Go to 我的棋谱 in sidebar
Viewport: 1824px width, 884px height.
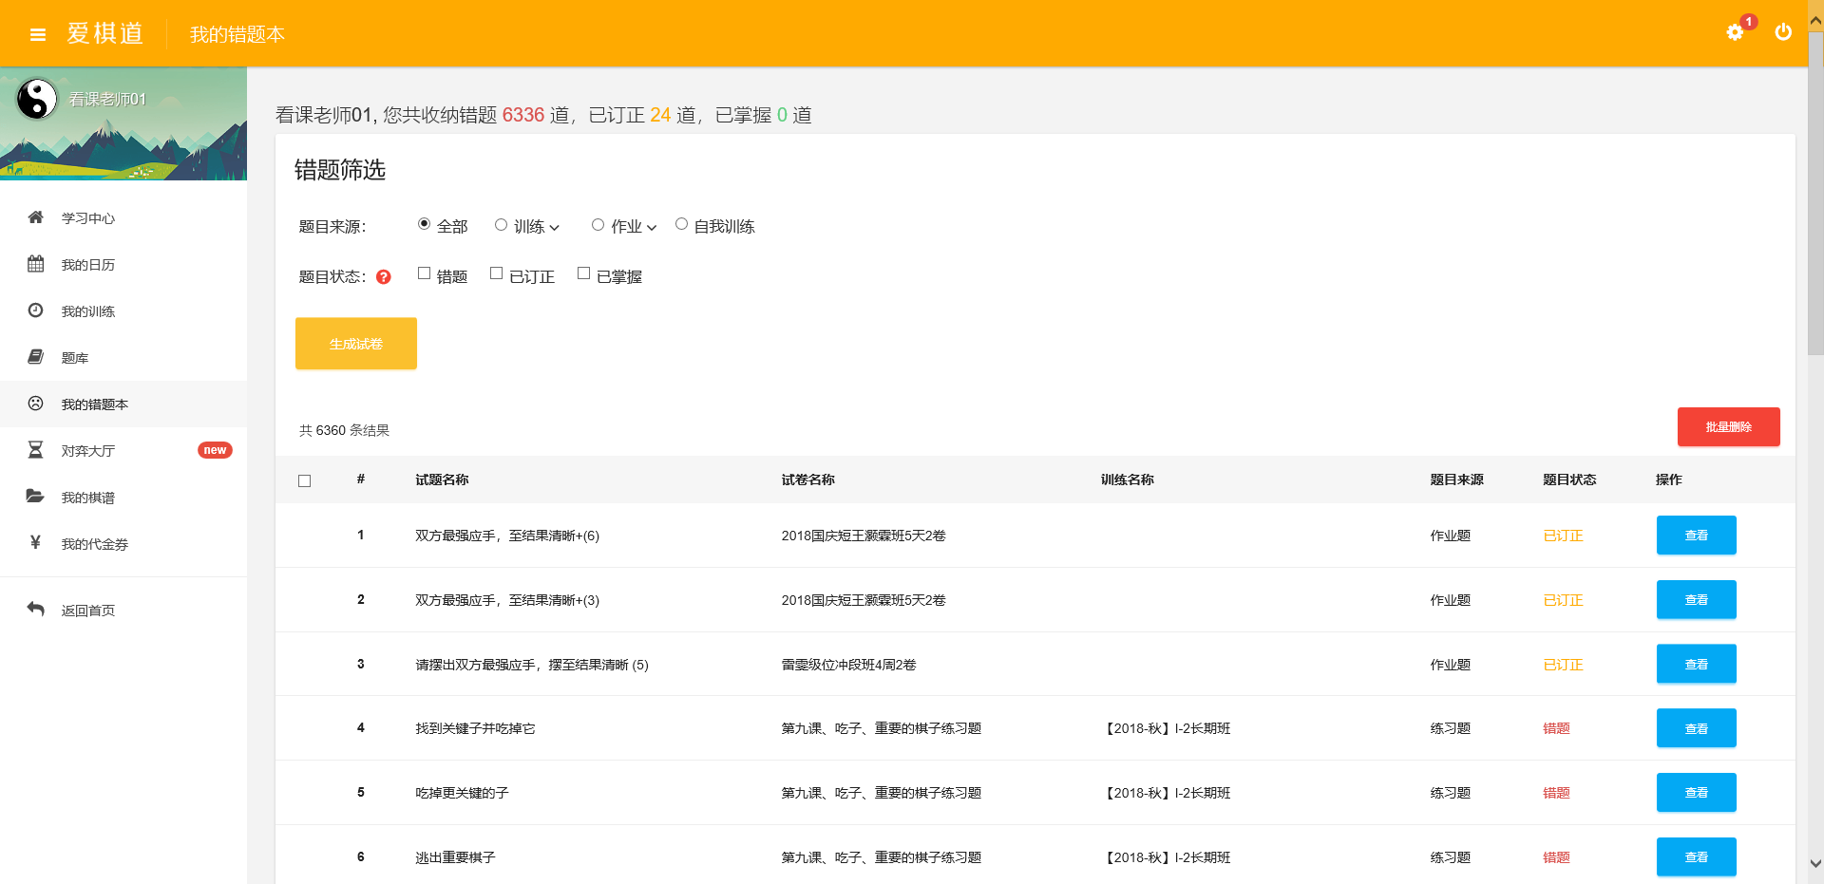[x=87, y=498]
